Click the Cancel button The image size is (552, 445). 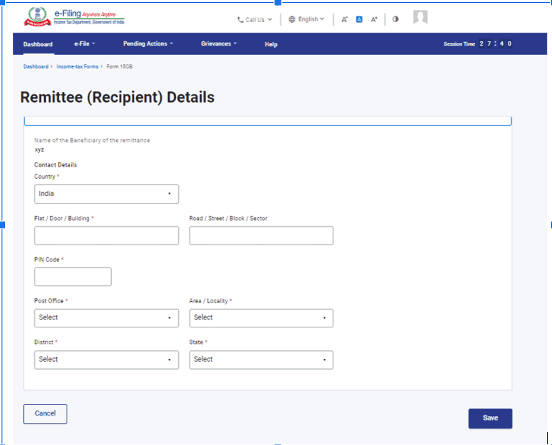point(45,414)
